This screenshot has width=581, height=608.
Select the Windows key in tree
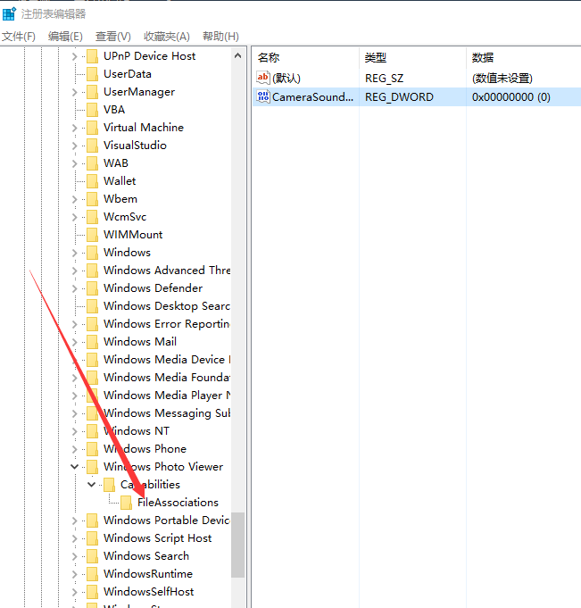pos(127,253)
